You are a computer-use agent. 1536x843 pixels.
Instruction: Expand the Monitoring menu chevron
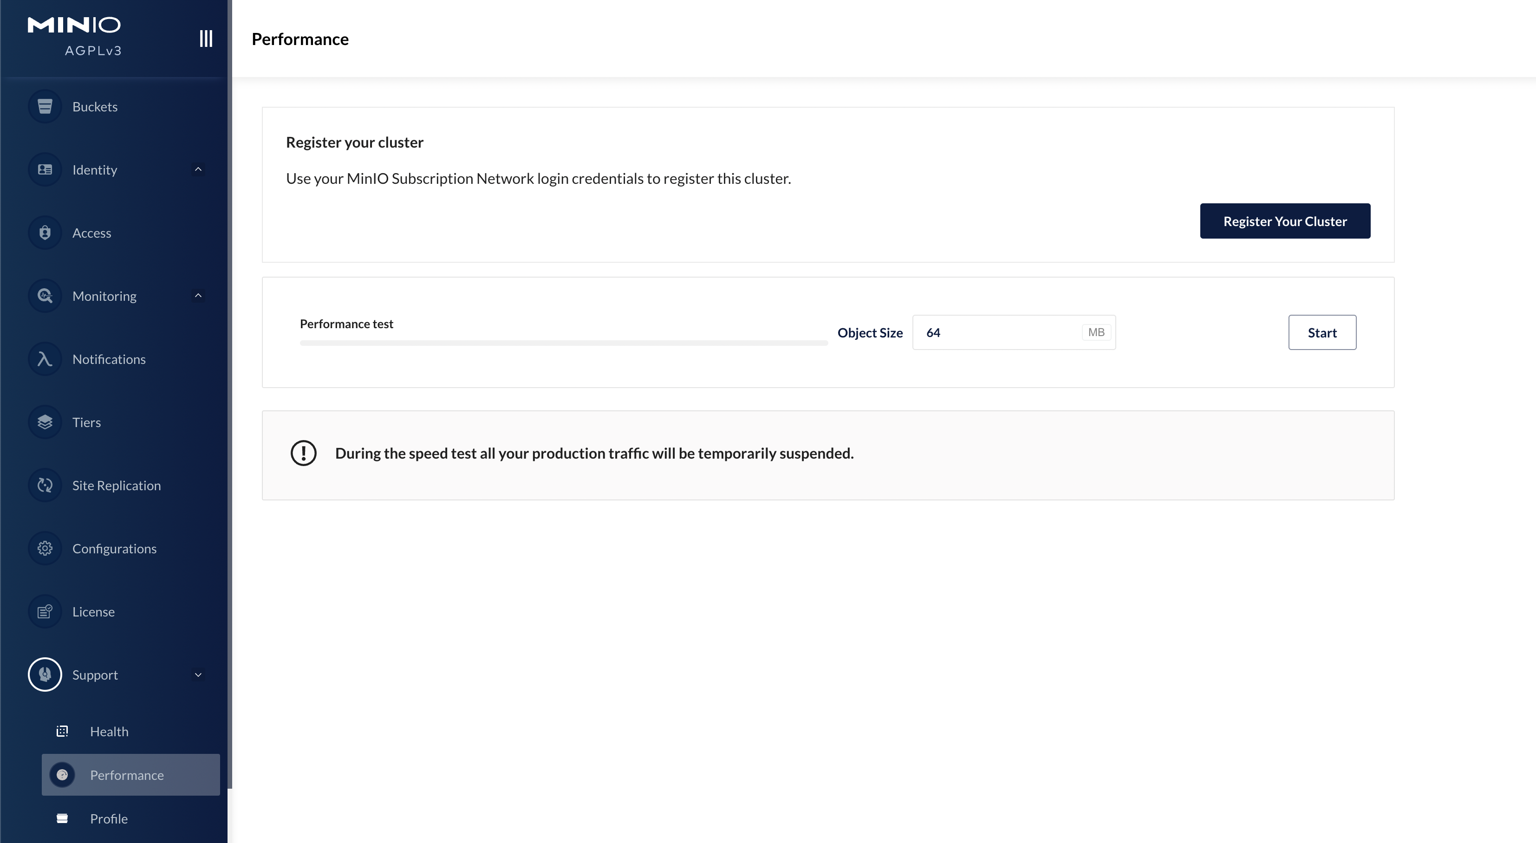pyautogui.click(x=198, y=296)
